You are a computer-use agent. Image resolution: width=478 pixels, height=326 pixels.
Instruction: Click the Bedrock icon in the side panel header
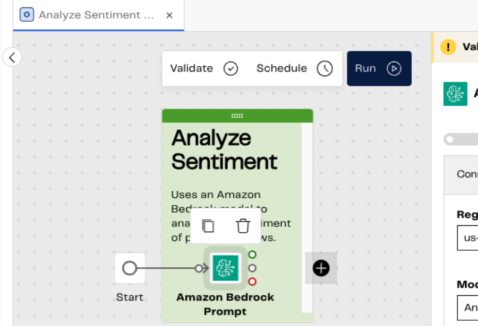click(x=455, y=94)
